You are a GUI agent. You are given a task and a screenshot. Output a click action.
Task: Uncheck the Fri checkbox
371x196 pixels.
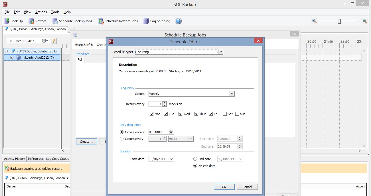(211, 114)
